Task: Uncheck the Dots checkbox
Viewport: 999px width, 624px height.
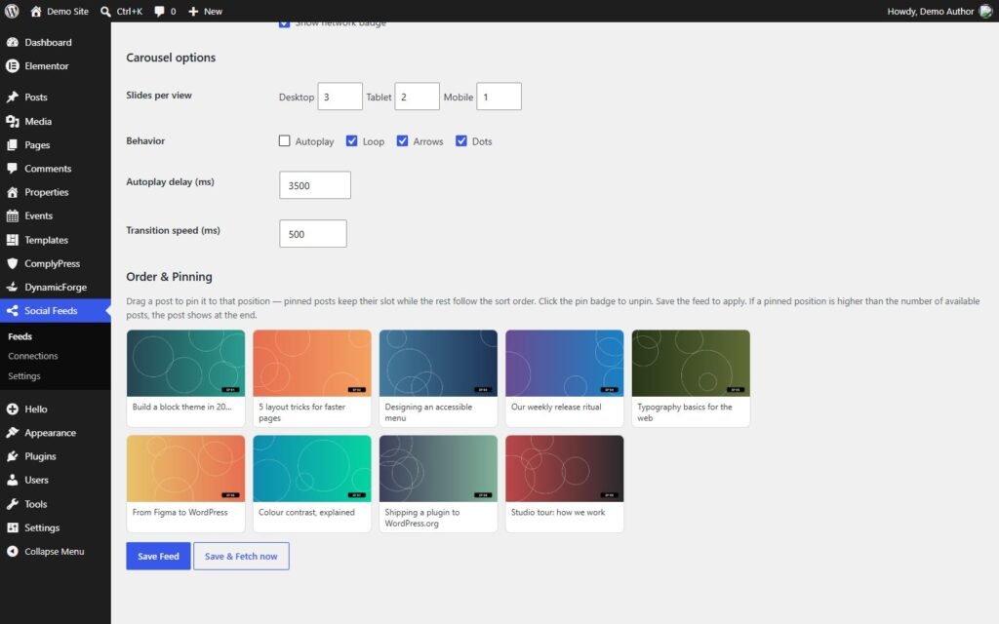Action: [x=461, y=140]
